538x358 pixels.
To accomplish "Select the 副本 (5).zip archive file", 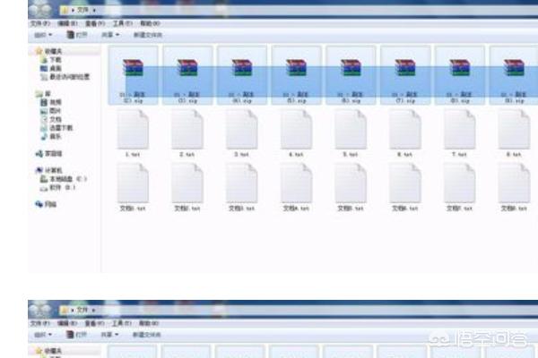I will point(297,75).
